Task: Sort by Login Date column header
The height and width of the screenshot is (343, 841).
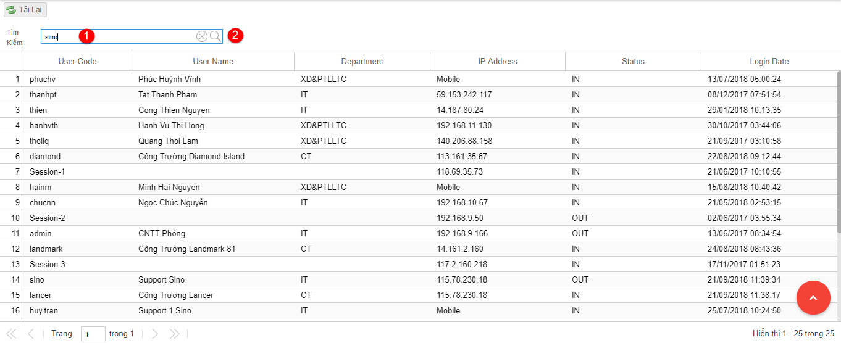Action: 769,62
